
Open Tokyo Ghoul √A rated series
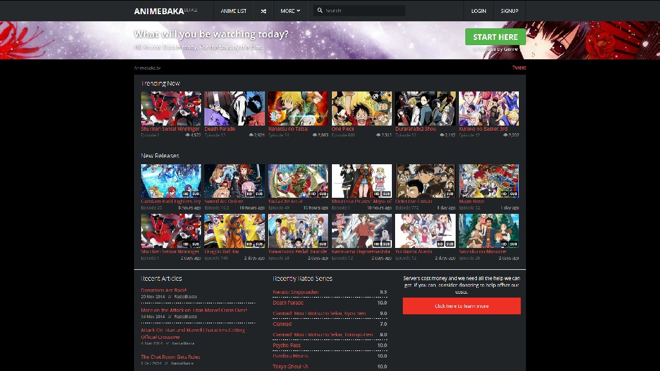pos(291,366)
